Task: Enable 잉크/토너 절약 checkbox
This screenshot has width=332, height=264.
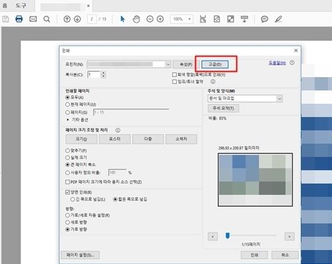Action: pyautogui.click(x=175, y=82)
